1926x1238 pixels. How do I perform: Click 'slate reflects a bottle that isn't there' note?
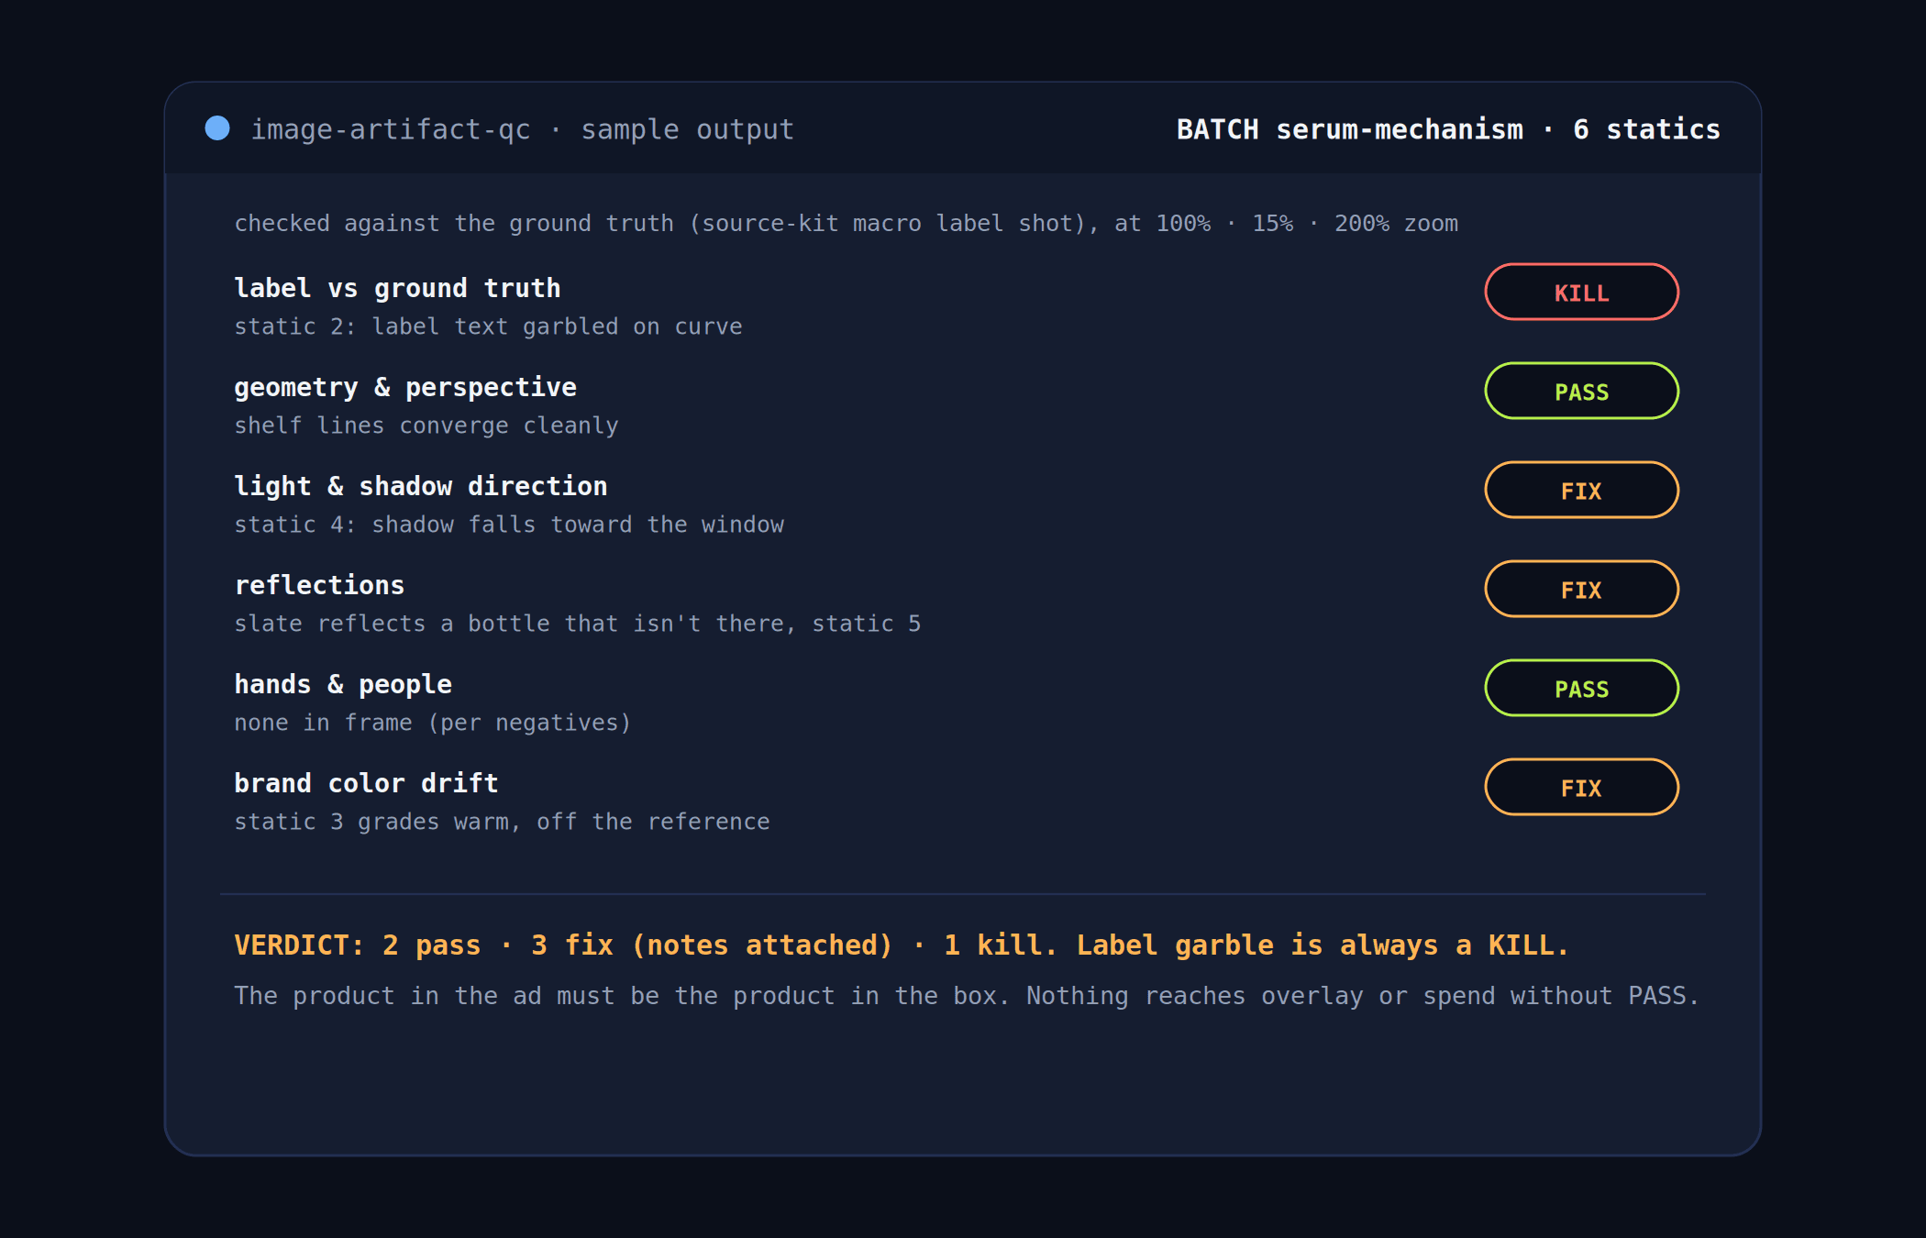click(x=578, y=624)
